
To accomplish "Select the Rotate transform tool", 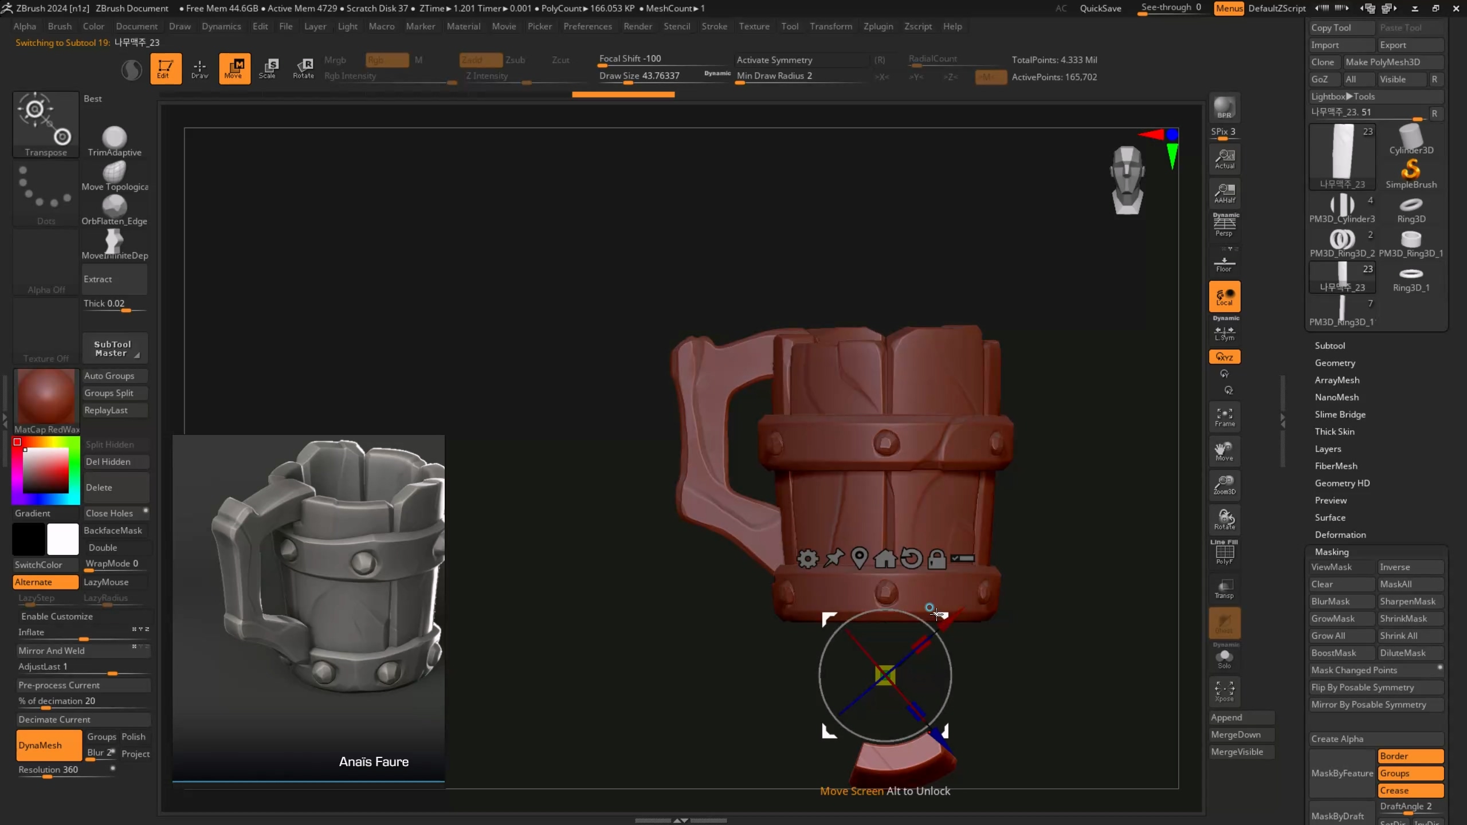I will [303, 68].
